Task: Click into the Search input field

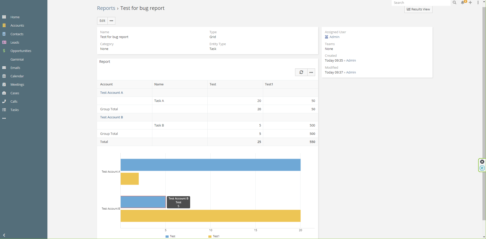Action: pos(421,3)
